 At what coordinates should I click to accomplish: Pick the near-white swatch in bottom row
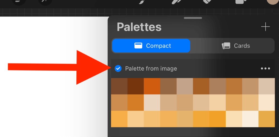click(x=250, y=119)
